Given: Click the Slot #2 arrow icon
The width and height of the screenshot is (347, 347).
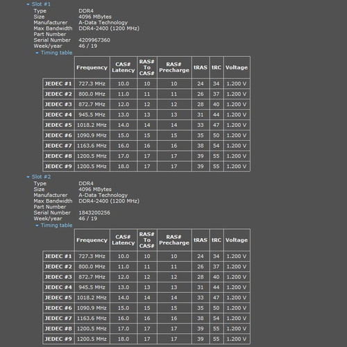Looking at the screenshot, I should click(x=28, y=177).
